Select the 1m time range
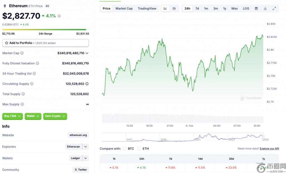Viewport: 286px width, 173px height. 206,9
